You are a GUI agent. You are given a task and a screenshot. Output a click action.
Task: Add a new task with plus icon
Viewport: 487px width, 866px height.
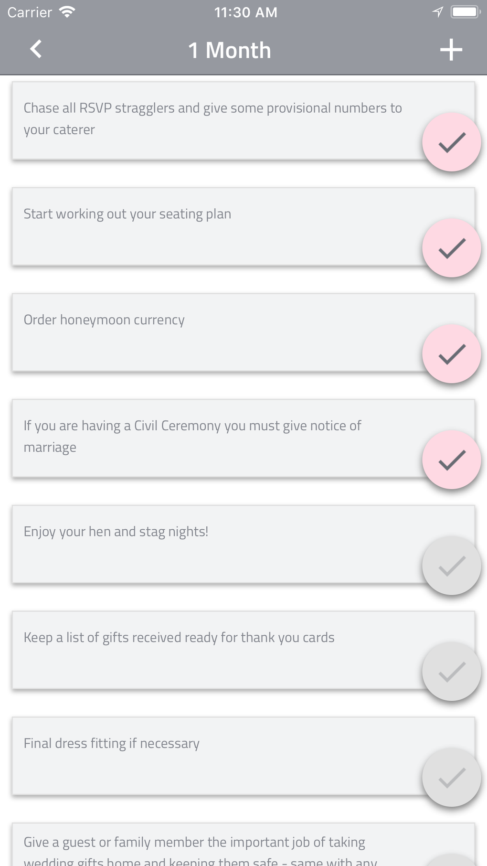[x=451, y=50]
